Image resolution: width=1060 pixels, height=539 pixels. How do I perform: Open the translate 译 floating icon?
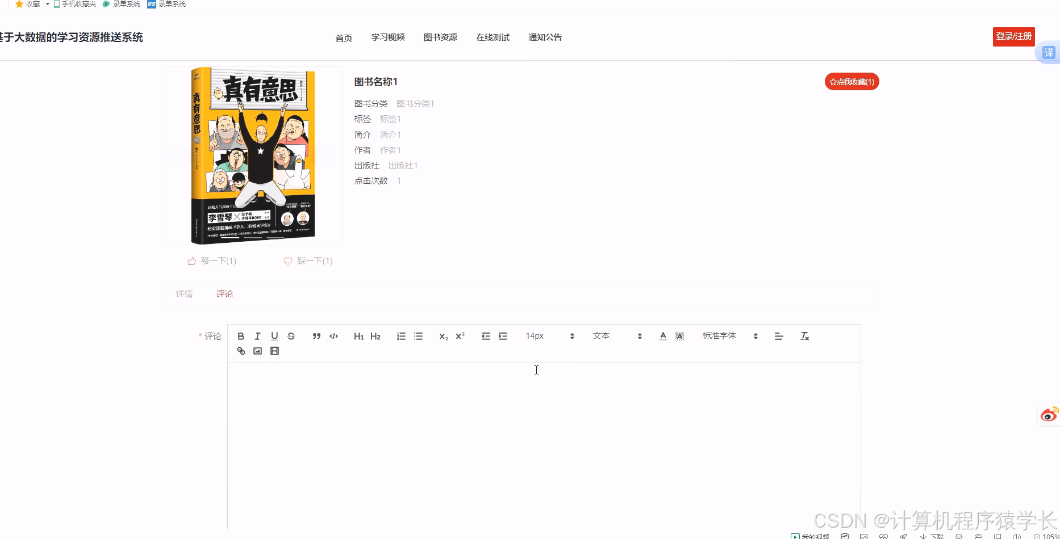1048,53
